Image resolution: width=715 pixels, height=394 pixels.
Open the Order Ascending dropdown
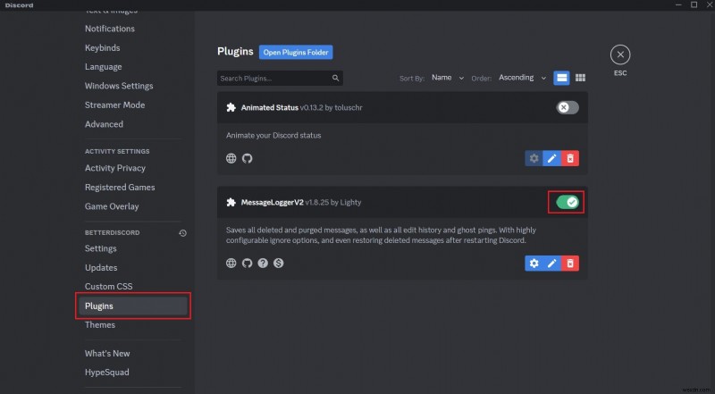tap(522, 78)
